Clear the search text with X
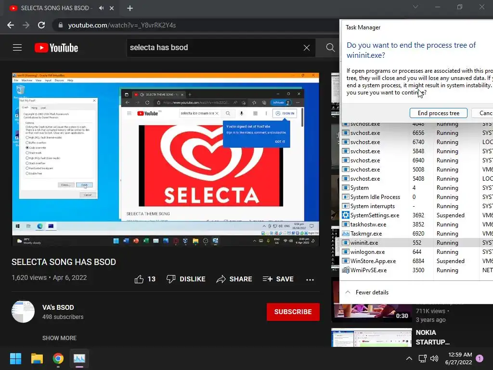493x370 pixels. 307,48
